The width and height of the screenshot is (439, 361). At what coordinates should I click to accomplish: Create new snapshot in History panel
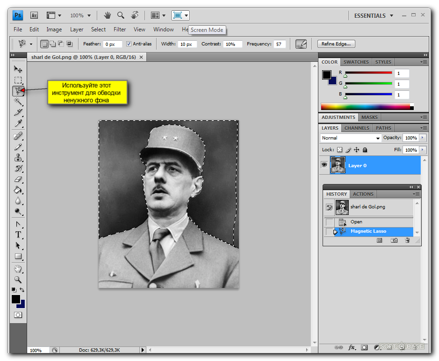pyautogui.click(x=394, y=240)
